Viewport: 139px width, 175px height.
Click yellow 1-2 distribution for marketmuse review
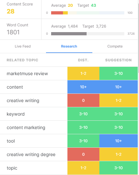click(83, 74)
